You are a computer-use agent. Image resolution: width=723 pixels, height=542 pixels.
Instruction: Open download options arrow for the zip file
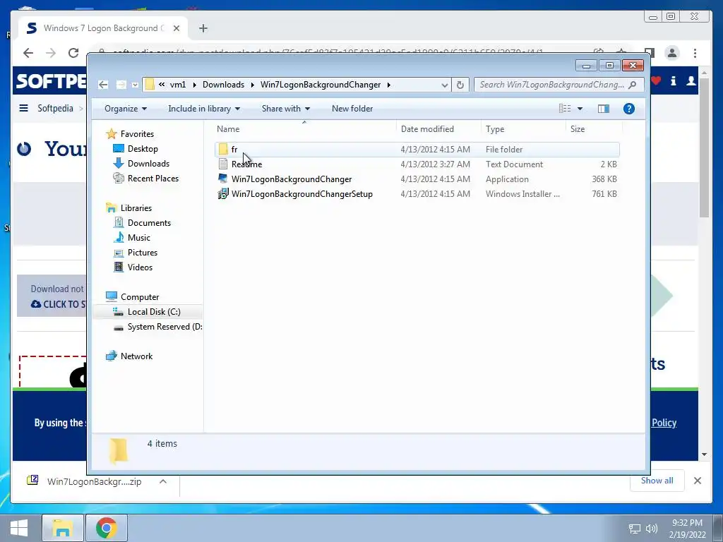tap(163, 481)
